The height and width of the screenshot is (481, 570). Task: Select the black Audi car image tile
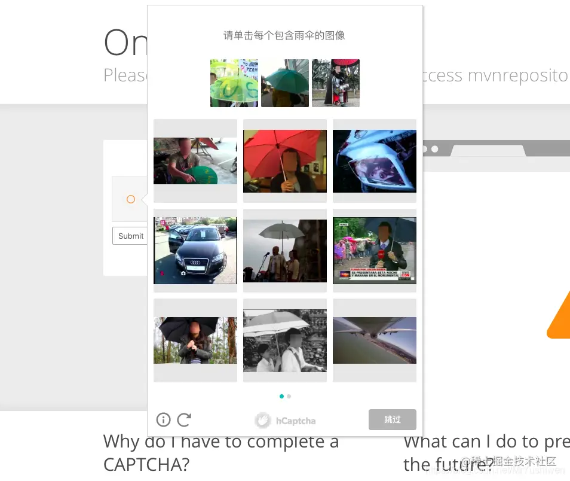195,251
